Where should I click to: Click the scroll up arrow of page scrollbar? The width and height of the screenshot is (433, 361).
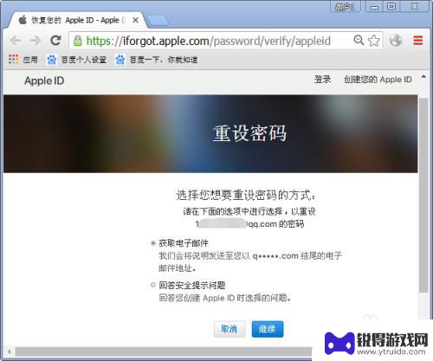point(423,77)
